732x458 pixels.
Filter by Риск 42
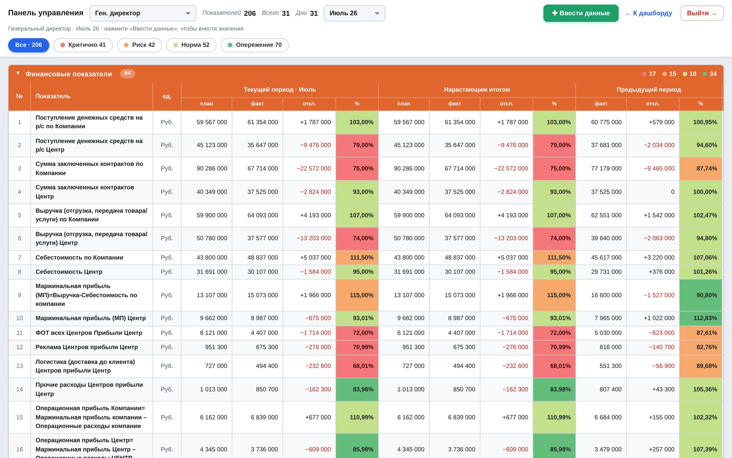click(x=139, y=45)
